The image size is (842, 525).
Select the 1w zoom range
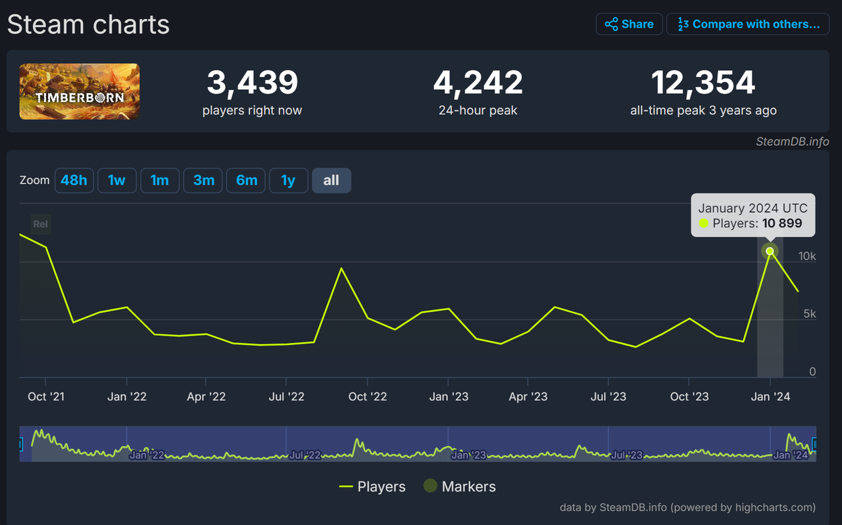(117, 181)
